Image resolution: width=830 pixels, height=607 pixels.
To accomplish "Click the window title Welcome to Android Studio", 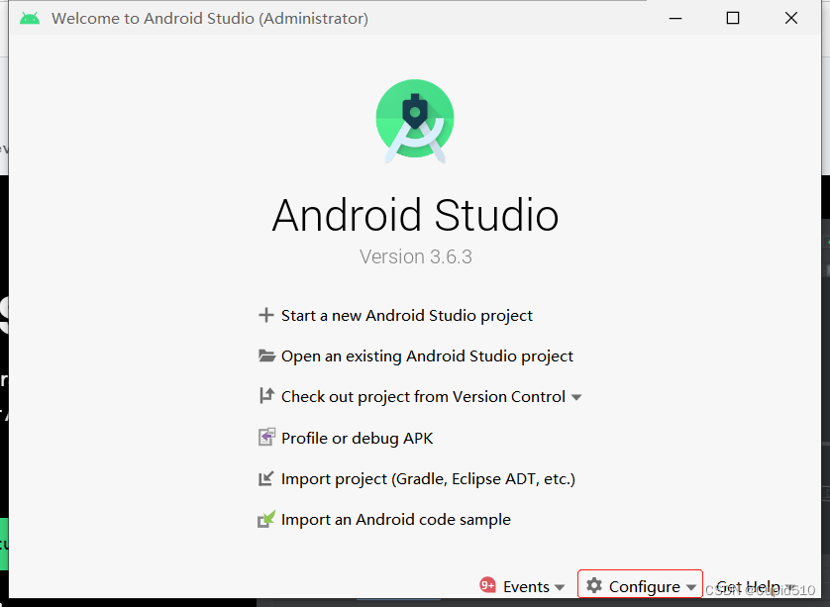I will pos(210,19).
